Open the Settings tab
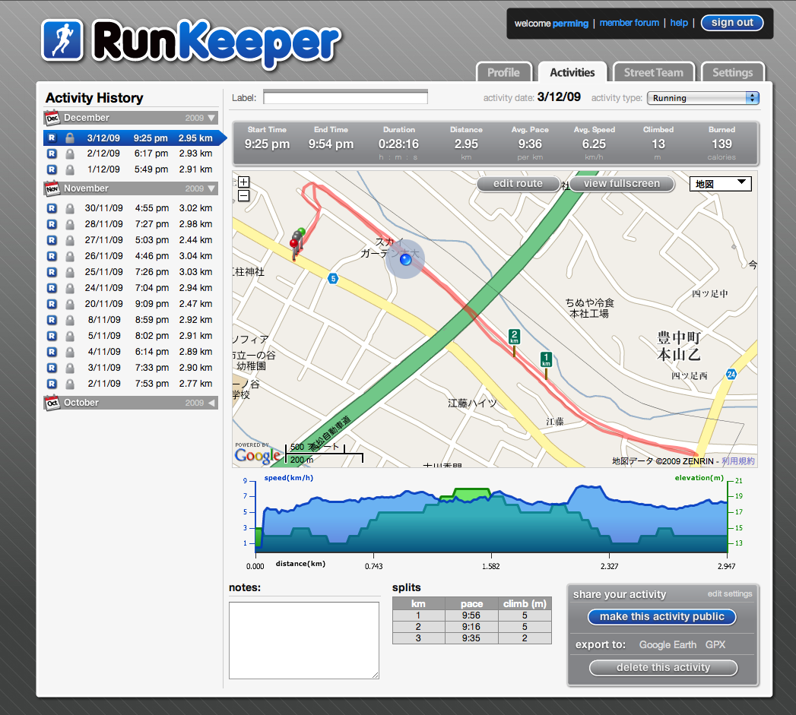This screenshot has height=715, width=796. (733, 72)
